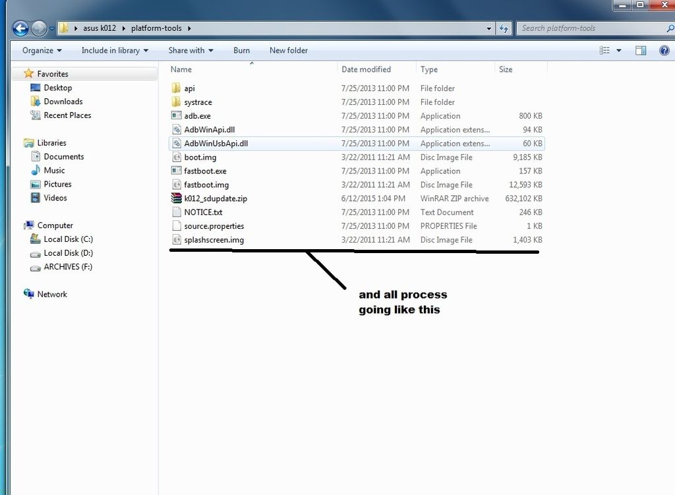675x495 pixels.
Task: Open the Help question mark icon
Action: pyautogui.click(x=664, y=50)
